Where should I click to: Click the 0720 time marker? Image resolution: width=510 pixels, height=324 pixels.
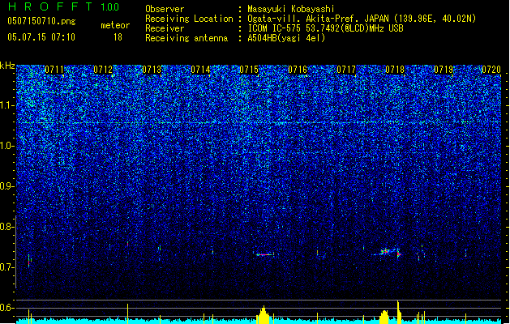pos(491,70)
